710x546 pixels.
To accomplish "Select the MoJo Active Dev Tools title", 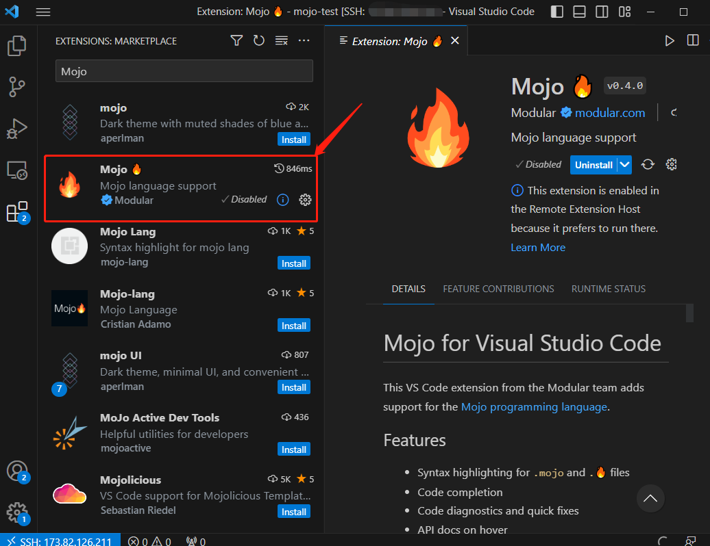I will point(160,417).
